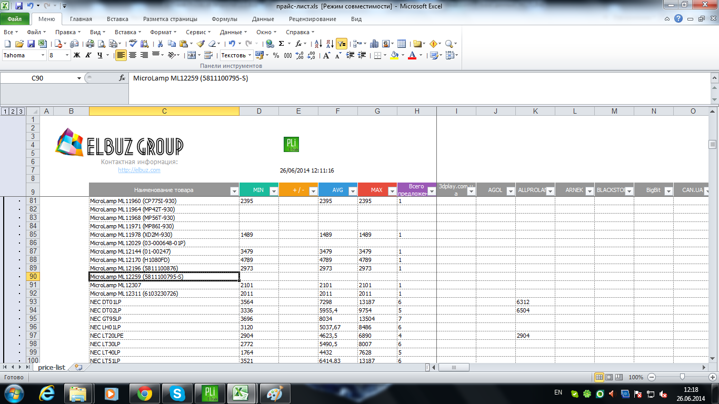Open filter dropdown for AVG column

coord(353,191)
